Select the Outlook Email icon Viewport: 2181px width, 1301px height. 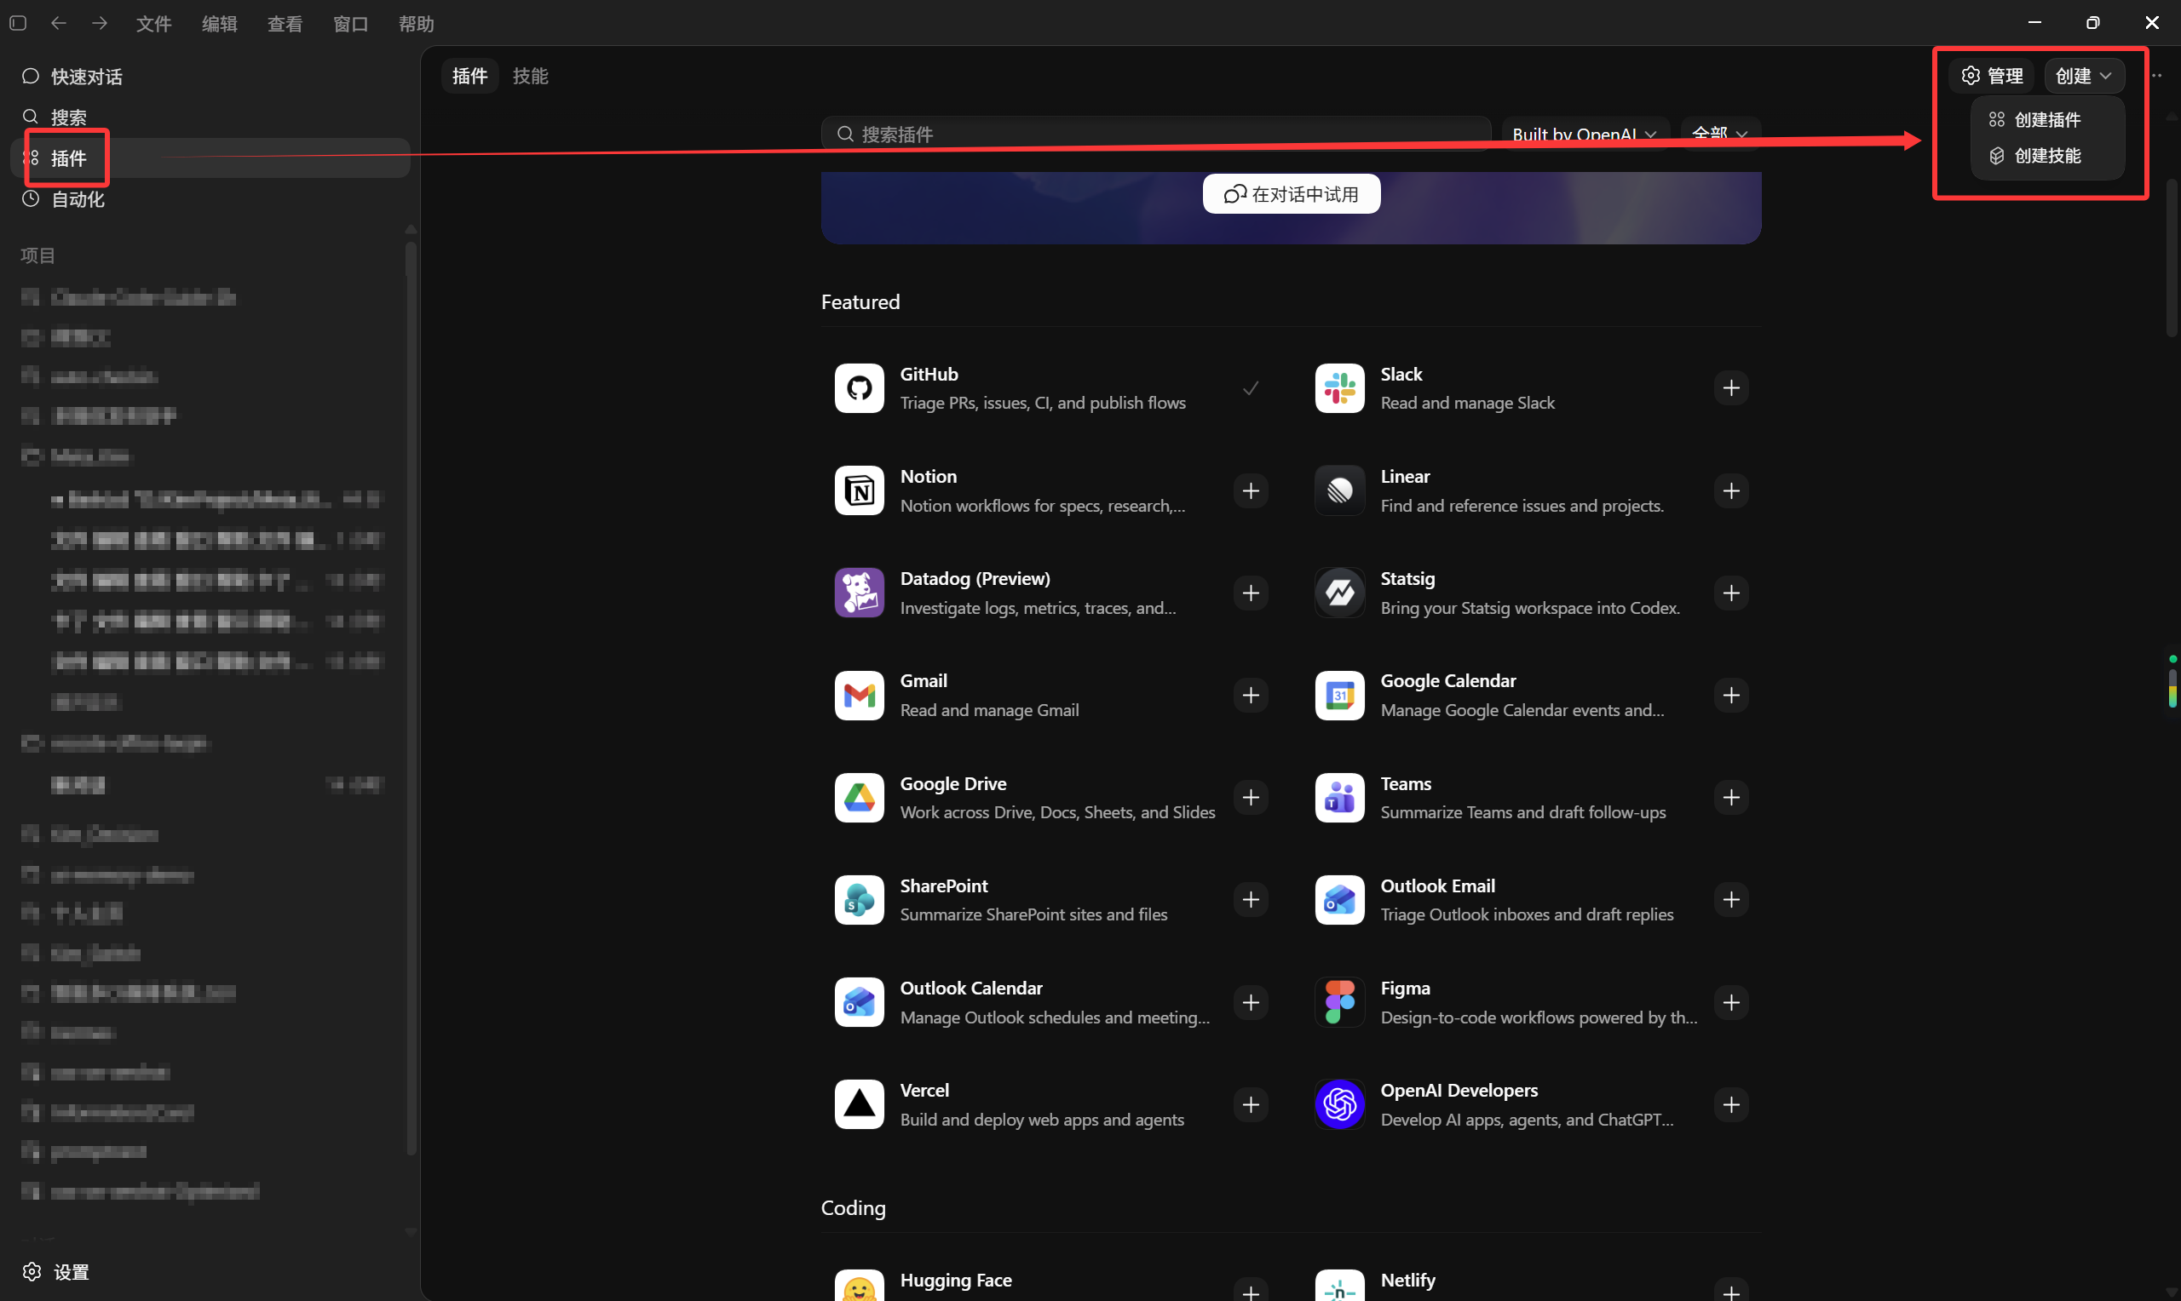pos(1339,899)
